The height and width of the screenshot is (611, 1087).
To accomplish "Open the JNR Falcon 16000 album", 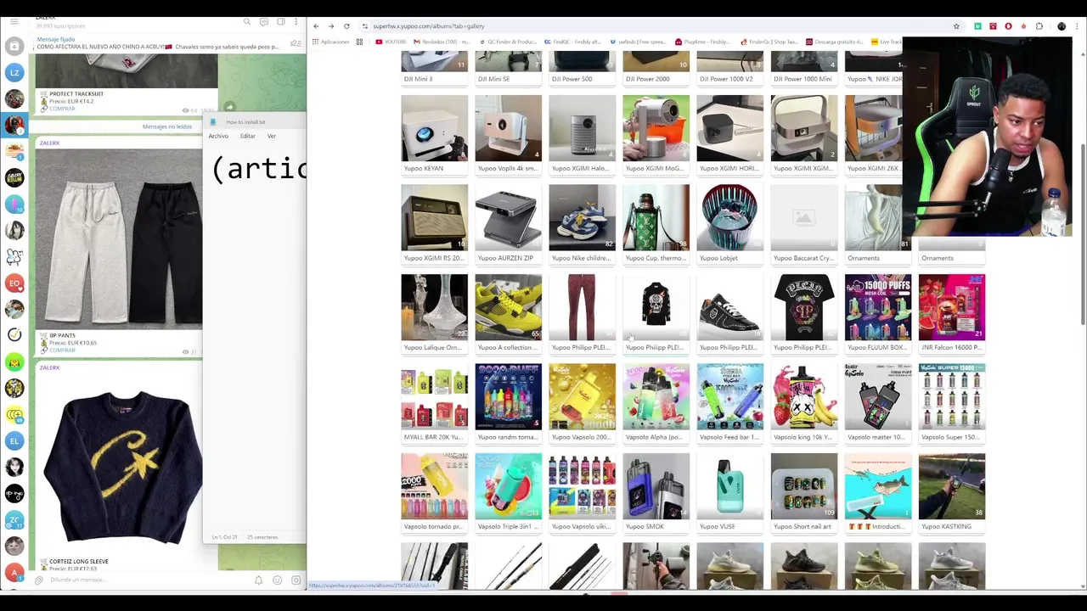I will point(952,313).
